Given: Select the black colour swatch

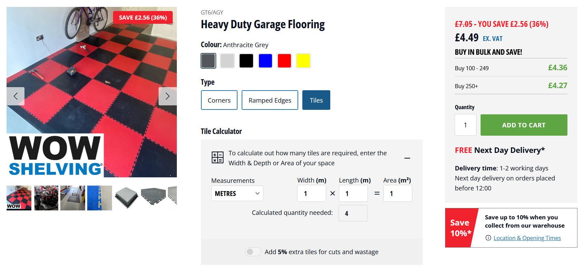Looking at the screenshot, I should click(x=246, y=60).
